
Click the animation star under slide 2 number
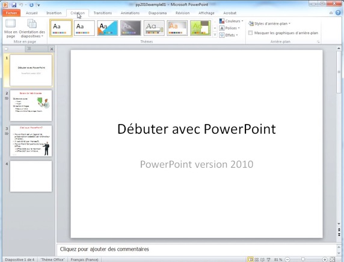click(x=7, y=98)
